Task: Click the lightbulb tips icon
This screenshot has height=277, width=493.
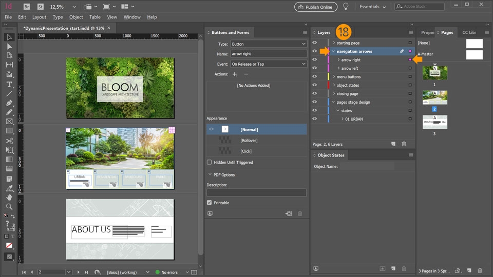Action: (x=346, y=7)
